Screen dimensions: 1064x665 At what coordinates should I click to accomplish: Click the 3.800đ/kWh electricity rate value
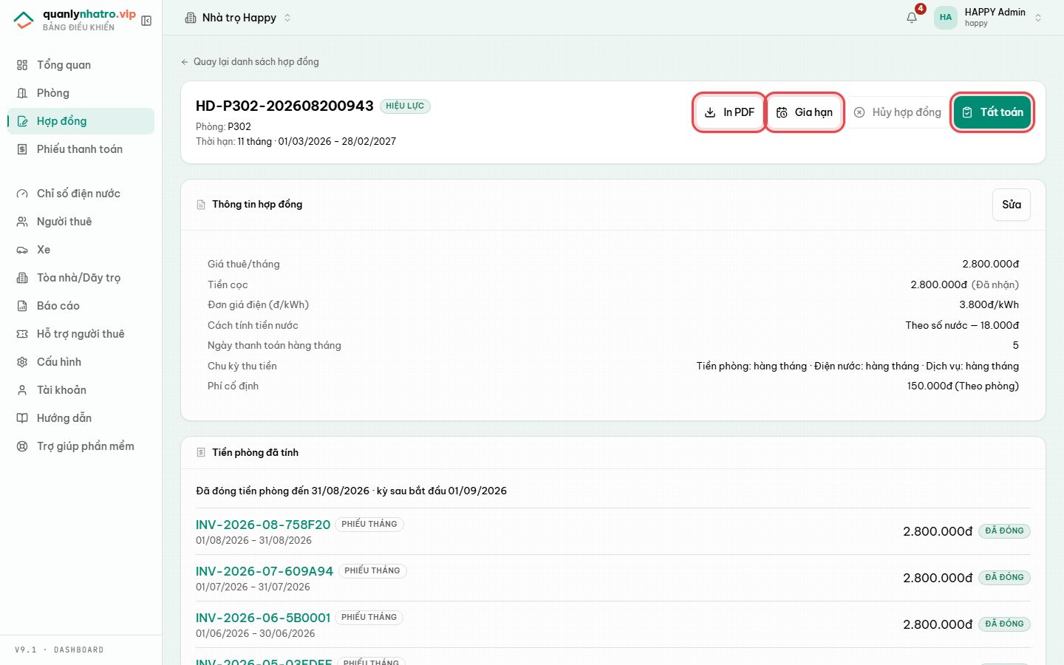pyautogui.click(x=989, y=304)
